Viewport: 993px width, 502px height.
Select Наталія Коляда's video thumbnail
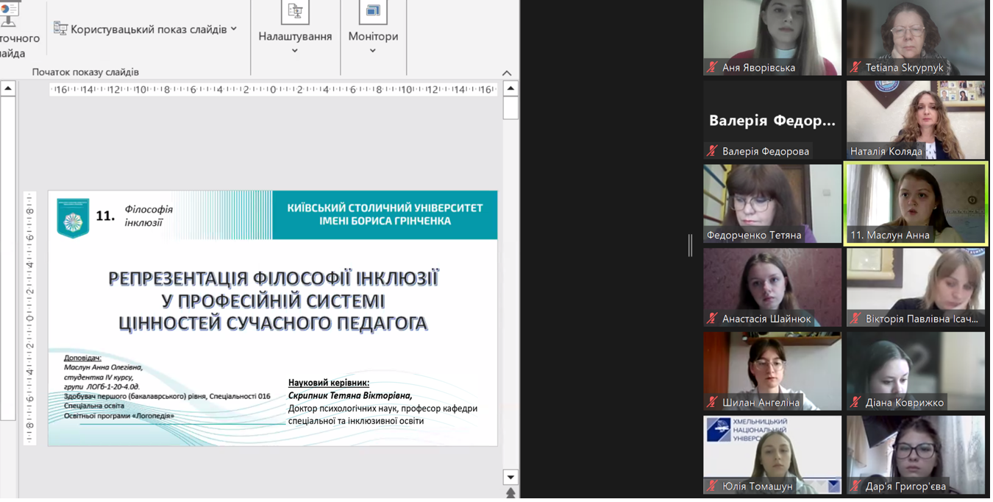pos(916,119)
